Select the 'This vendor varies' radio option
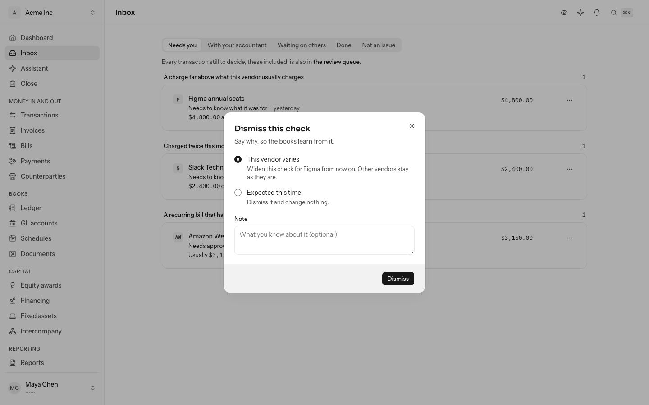649x405 pixels. [238, 159]
